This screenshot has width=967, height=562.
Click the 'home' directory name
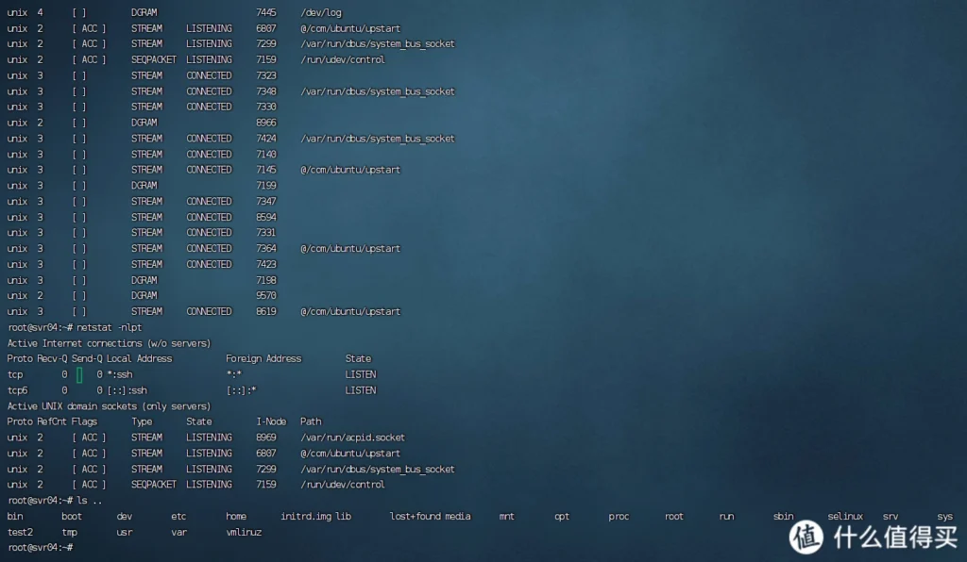(236, 517)
